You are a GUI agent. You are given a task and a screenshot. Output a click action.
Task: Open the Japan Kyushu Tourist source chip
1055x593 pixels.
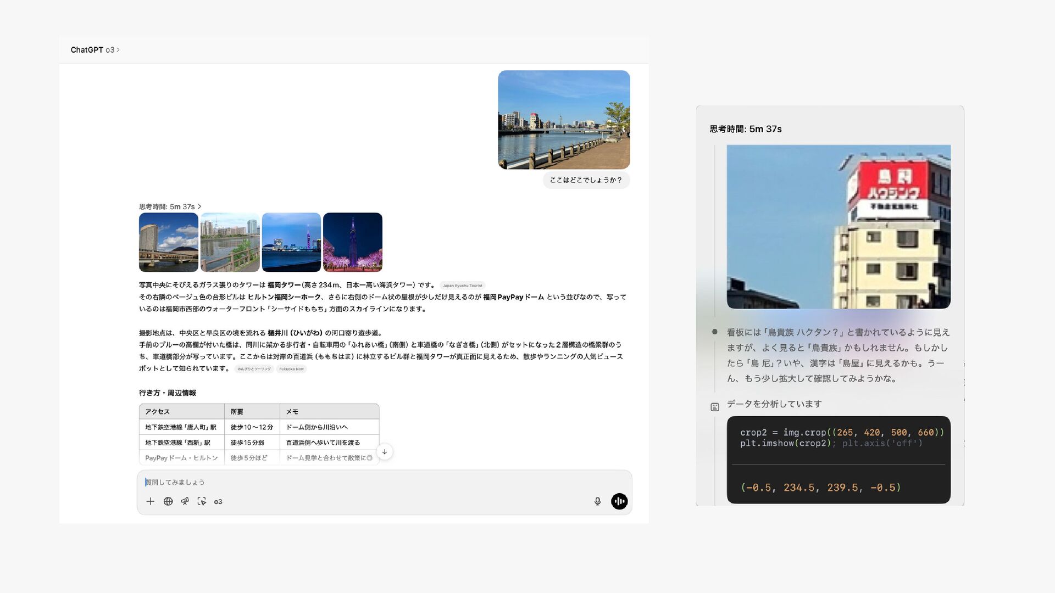point(462,286)
